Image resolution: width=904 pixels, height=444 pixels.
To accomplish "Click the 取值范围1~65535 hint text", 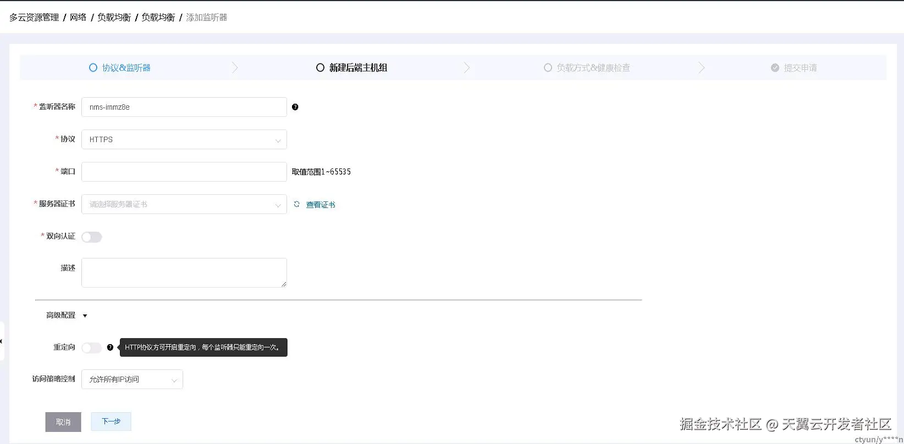I will point(321,172).
